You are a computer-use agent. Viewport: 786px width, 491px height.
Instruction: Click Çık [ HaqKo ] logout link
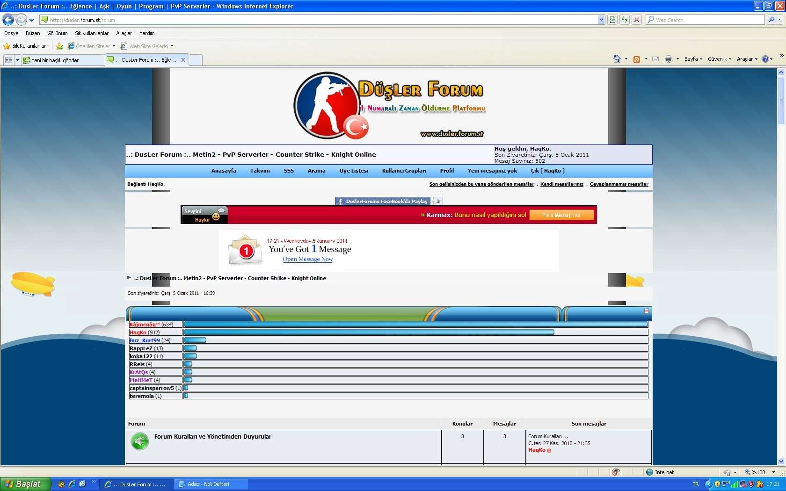[x=547, y=171]
